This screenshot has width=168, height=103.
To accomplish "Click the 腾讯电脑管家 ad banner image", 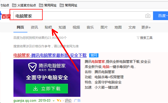I will coord(47,78).
